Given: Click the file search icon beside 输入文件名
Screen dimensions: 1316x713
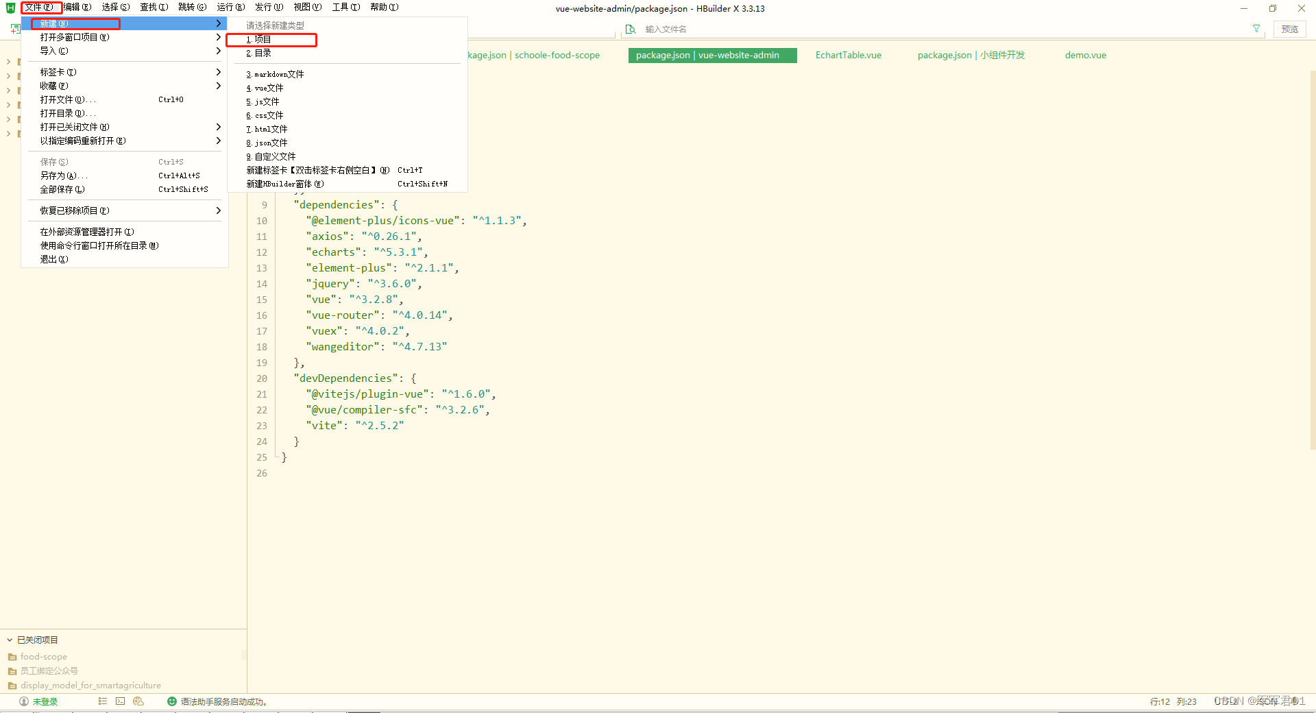Looking at the screenshot, I should point(631,29).
